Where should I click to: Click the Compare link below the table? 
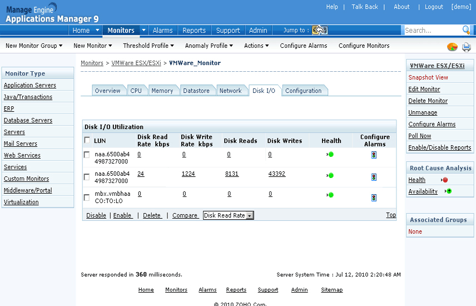185,215
